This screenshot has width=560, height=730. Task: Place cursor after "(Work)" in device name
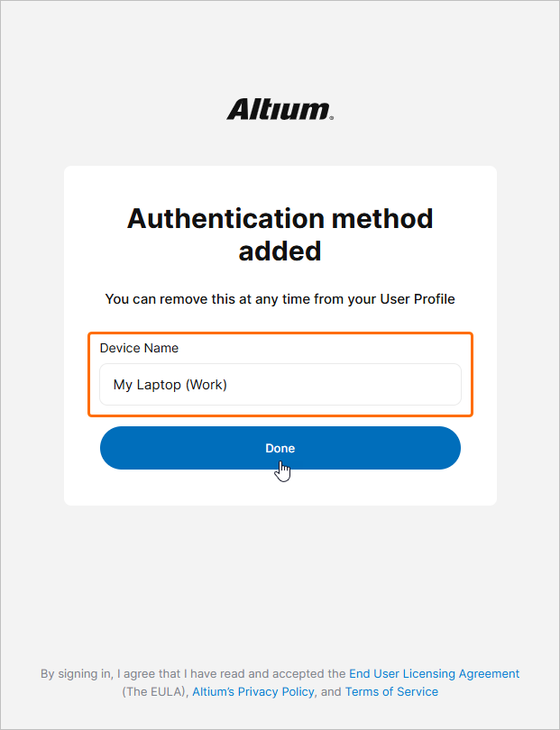click(228, 385)
